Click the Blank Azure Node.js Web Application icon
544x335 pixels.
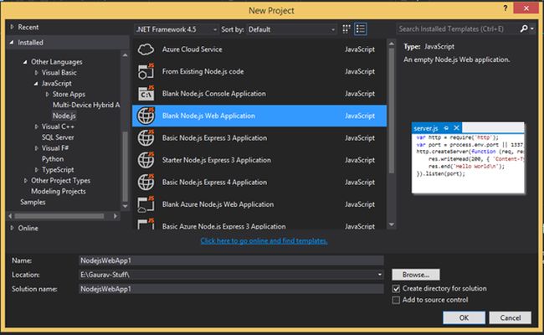146,204
